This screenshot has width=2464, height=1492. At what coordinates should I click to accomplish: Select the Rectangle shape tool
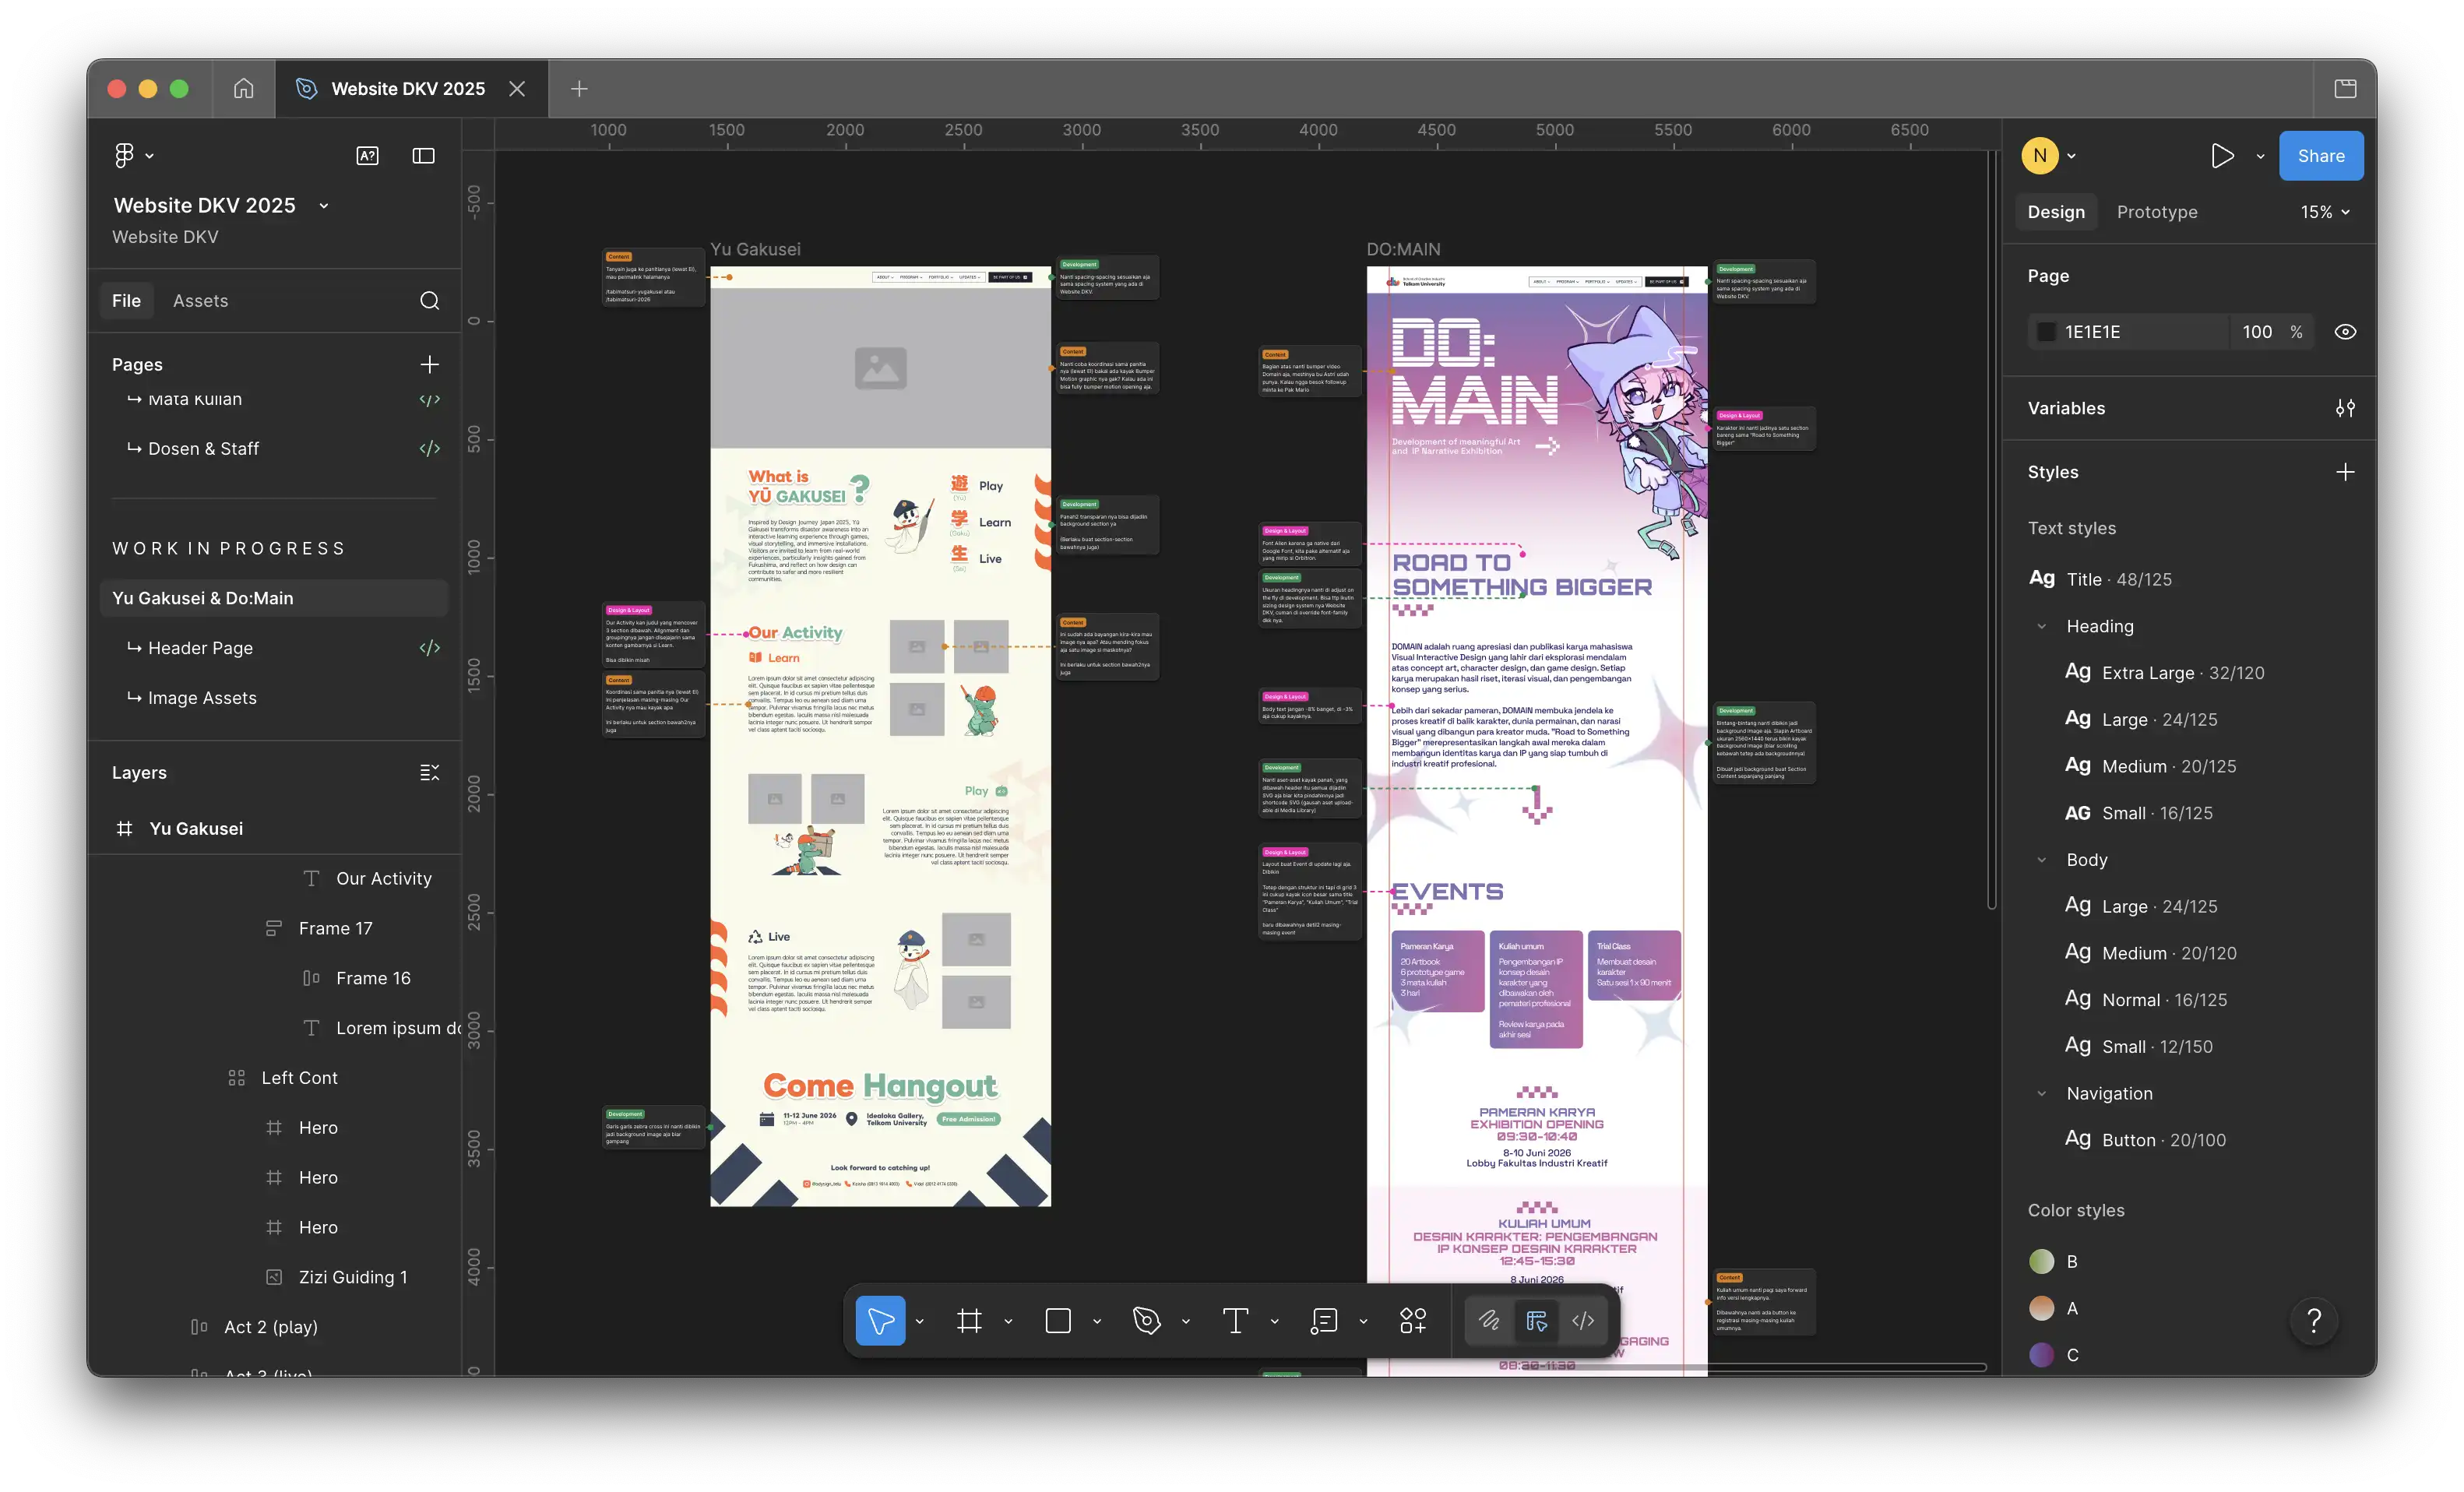click(x=1058, y=1321)
